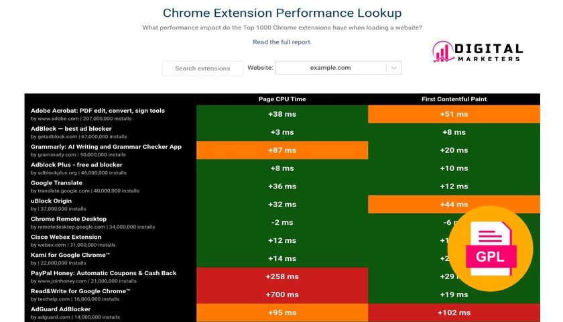563x322 pixels.
Task: Click the Page CPU Time column header
Action: 282,99
